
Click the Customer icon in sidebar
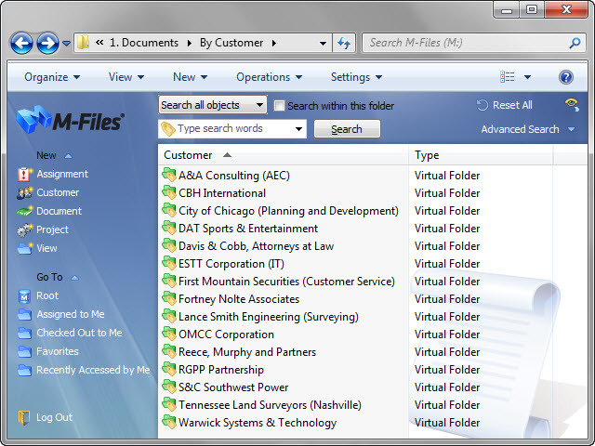[24, 192]
